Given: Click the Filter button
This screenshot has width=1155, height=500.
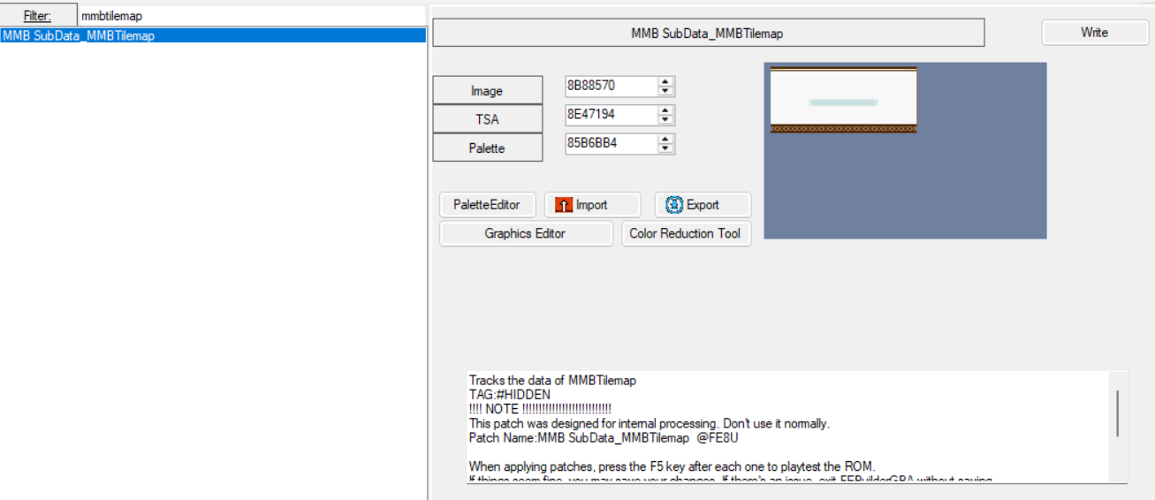Looking at the screenshot, I should (37, 16).
